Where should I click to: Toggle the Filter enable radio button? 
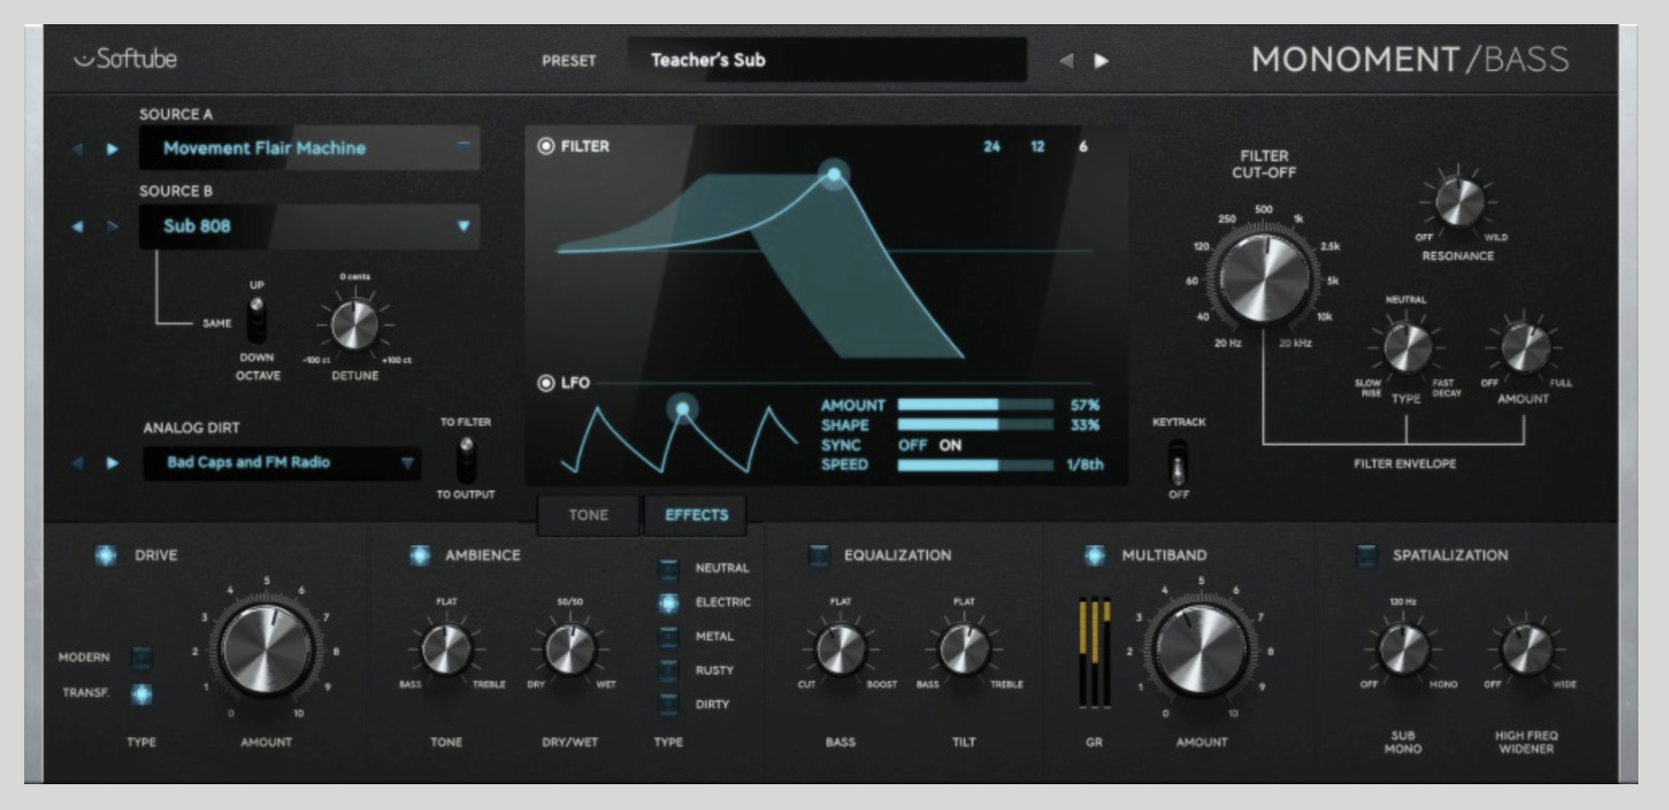point(546,146)
